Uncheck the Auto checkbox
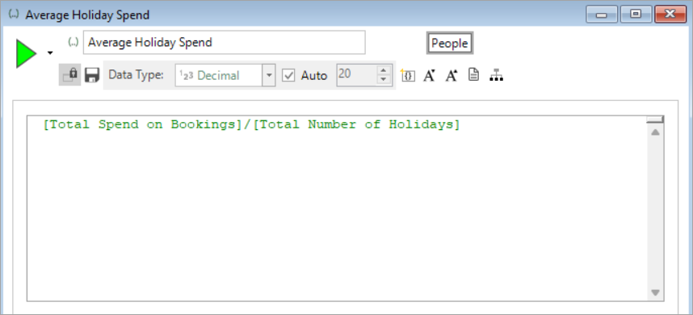Viewport: 693px width, 315px height. point(288,76)
